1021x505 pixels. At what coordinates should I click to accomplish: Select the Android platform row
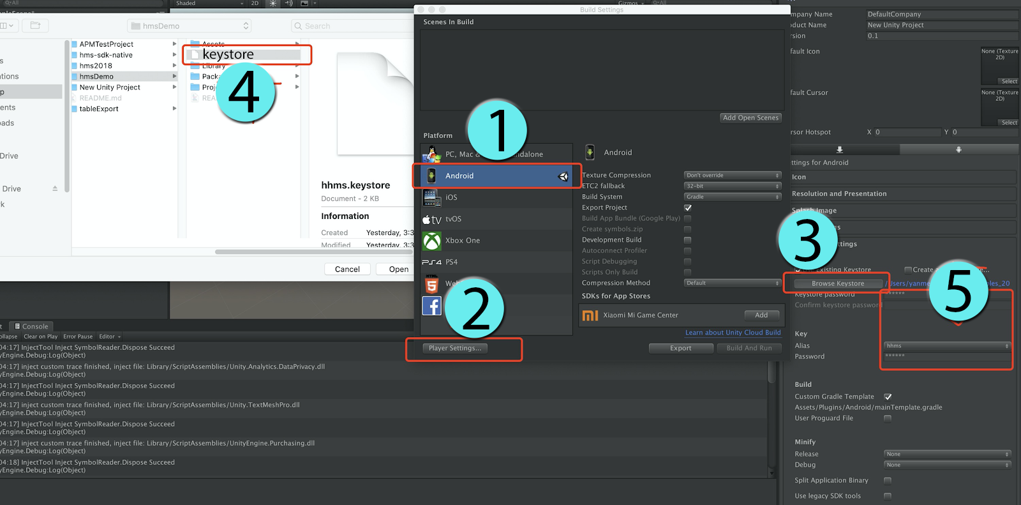[496, 176]
